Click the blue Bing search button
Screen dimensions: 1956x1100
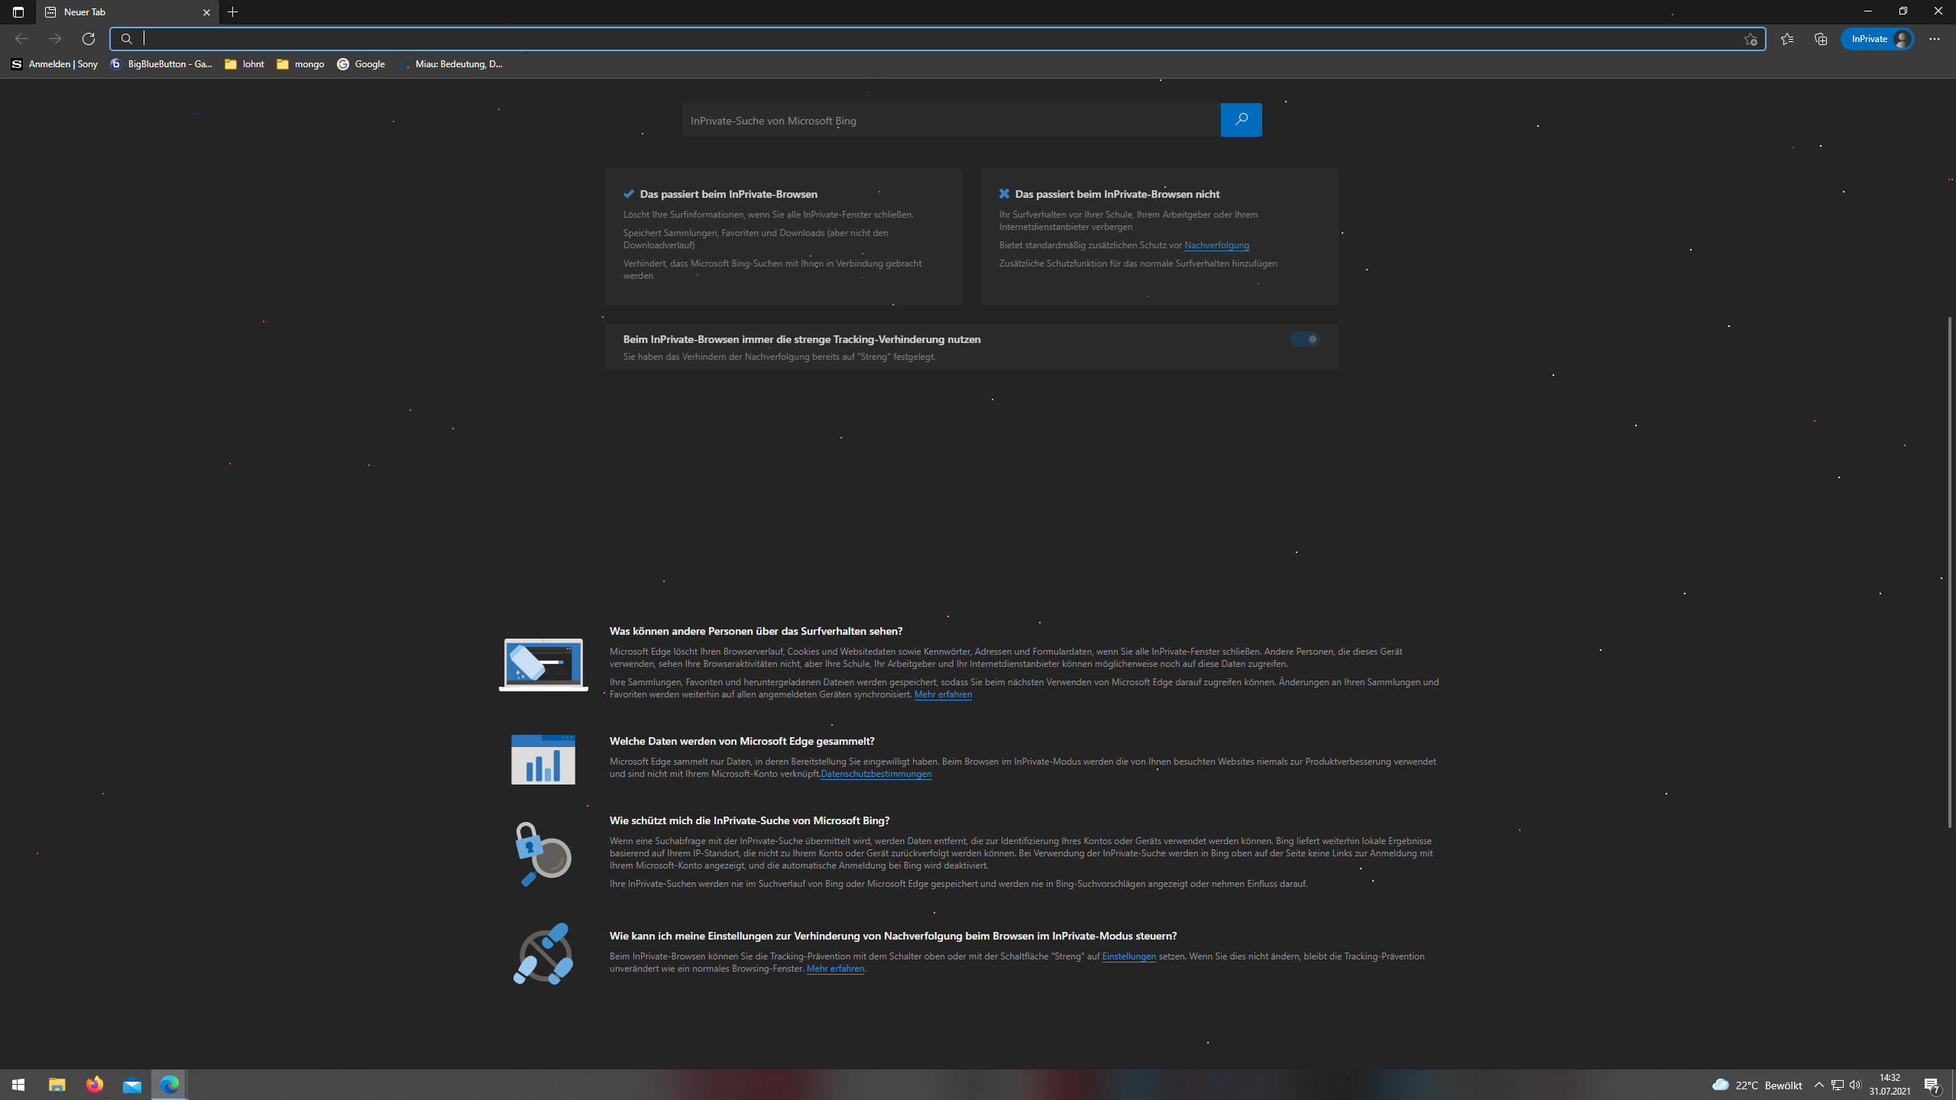[1241, 120]
